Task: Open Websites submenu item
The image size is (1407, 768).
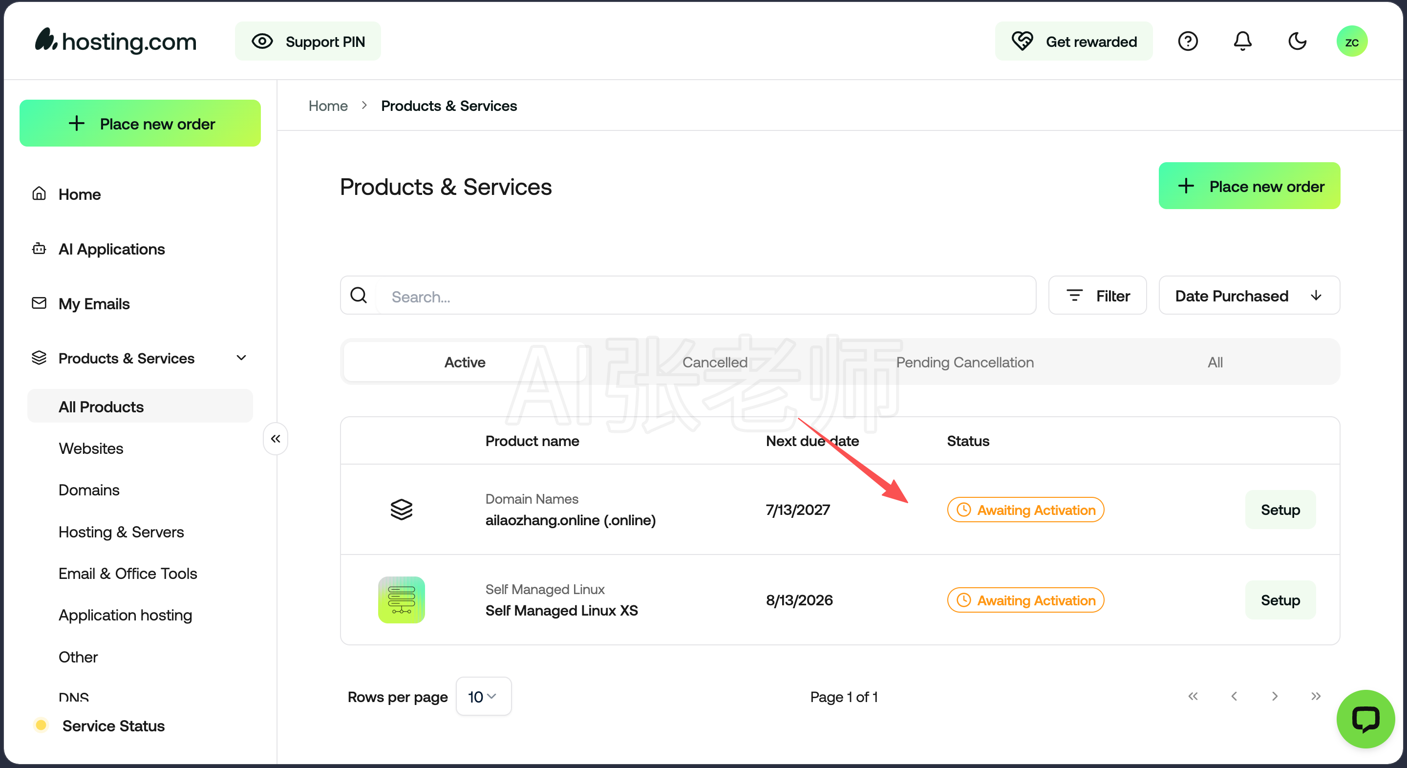Action: coord(91,448)
